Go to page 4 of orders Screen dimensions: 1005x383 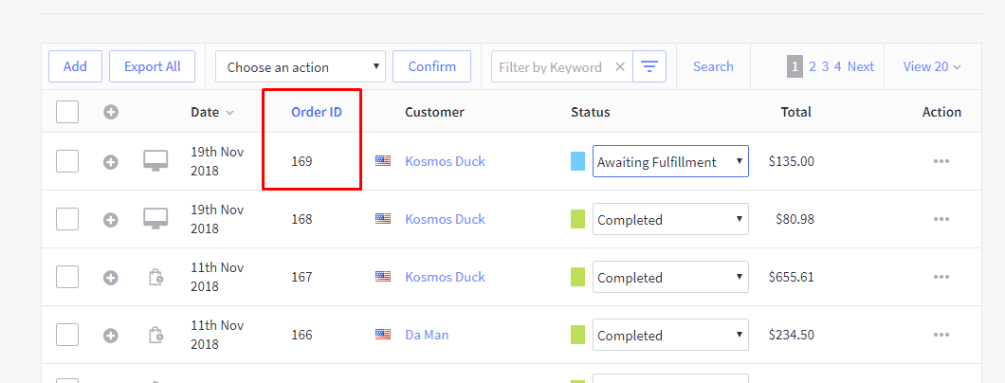(x=838, y=66)
